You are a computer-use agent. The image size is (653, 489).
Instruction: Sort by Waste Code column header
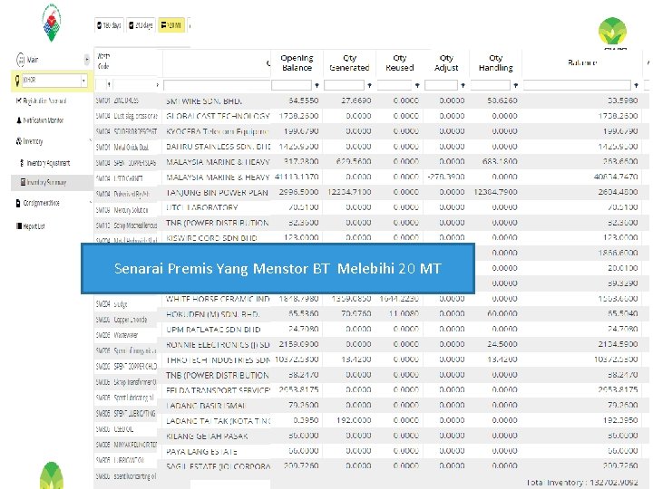pos(103,62)
